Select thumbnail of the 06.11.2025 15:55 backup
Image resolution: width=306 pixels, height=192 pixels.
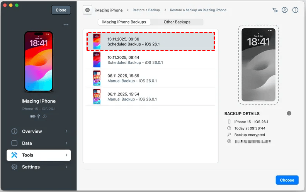click(97, 78)
